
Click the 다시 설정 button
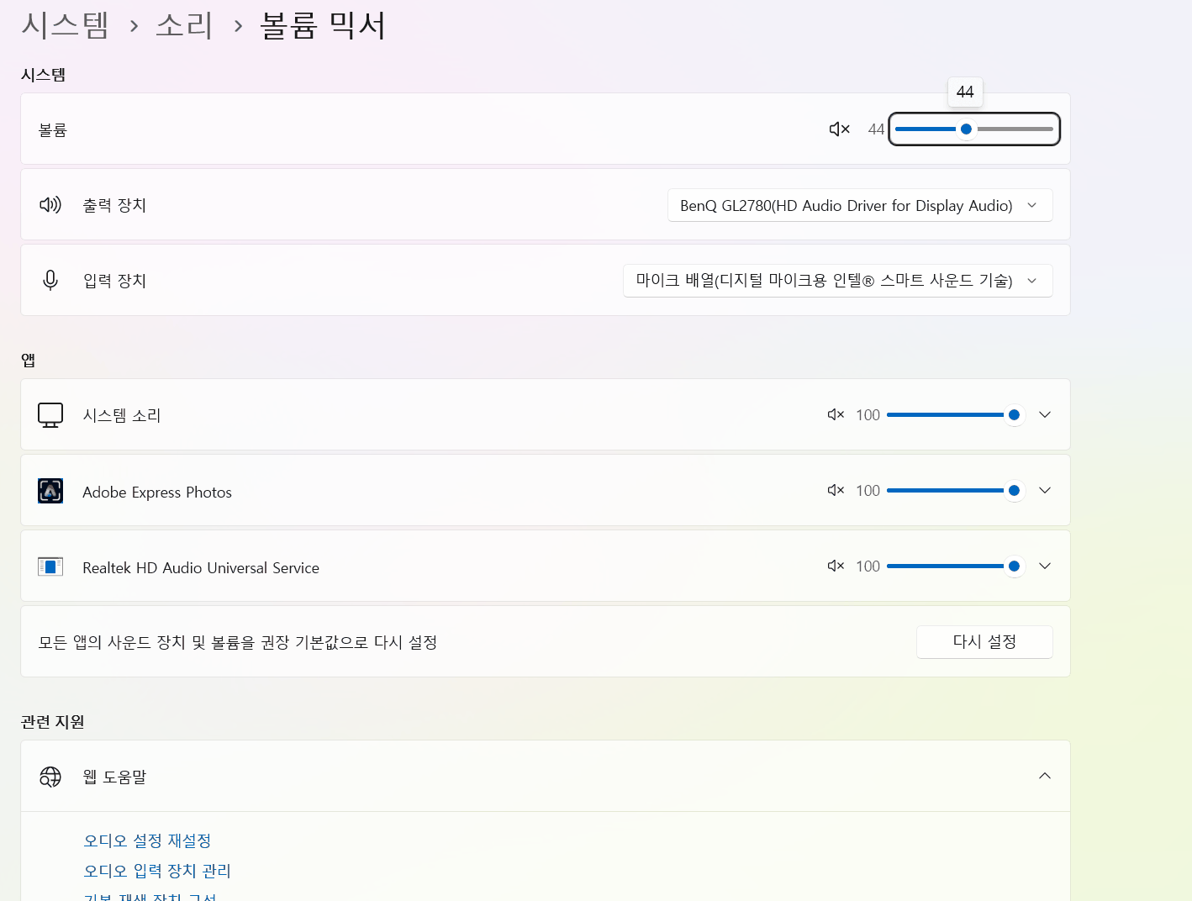(x=984, y=642)
